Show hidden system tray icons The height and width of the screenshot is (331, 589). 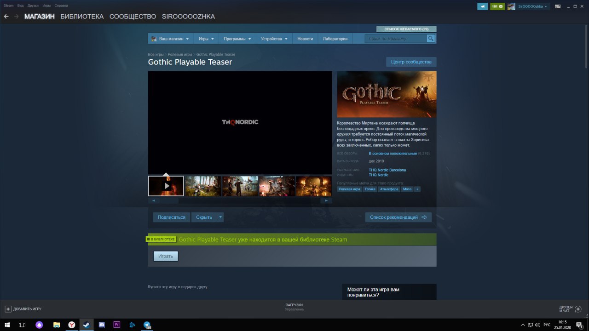tap(523, 325)
